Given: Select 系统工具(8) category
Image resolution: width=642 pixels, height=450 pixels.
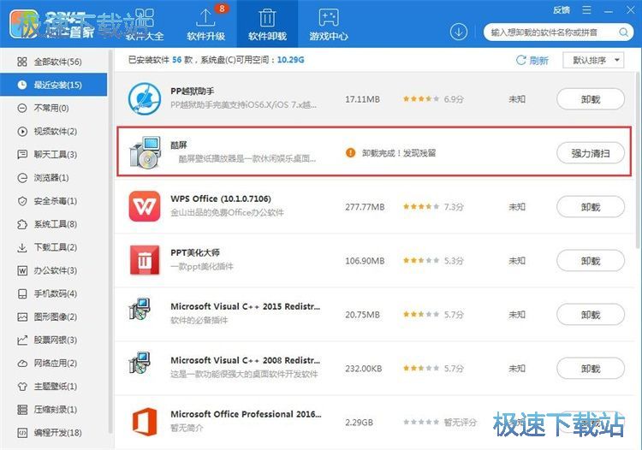Looking at the screenshot, I should coord(54,224).
